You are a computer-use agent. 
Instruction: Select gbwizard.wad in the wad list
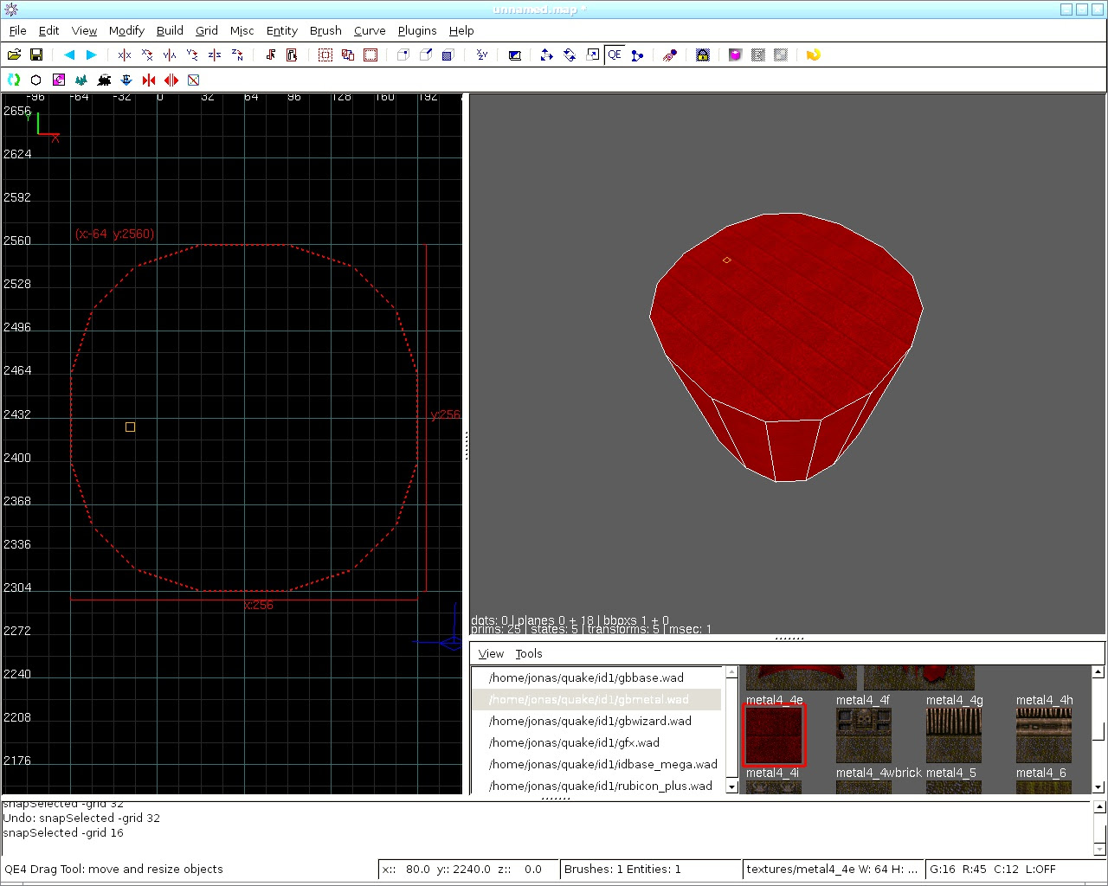[x=590, y=721]
